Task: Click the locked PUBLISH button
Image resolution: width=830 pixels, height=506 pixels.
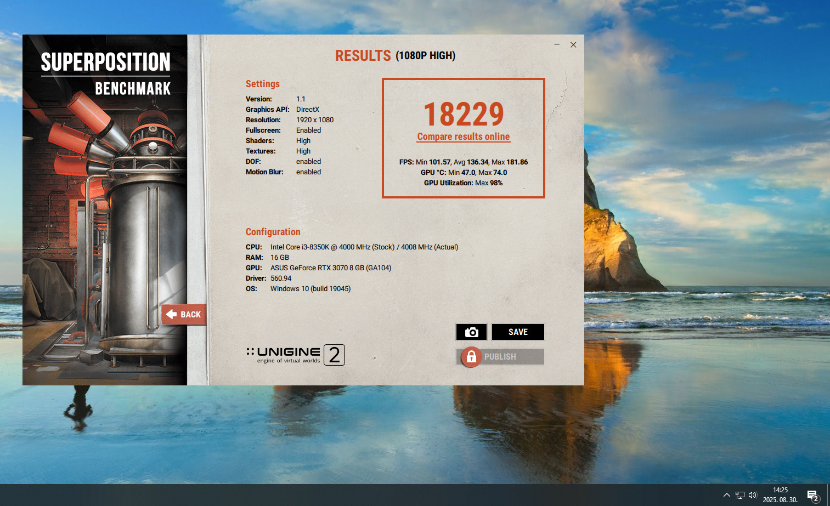Action: pyautogui.click(x=500, y=357)
